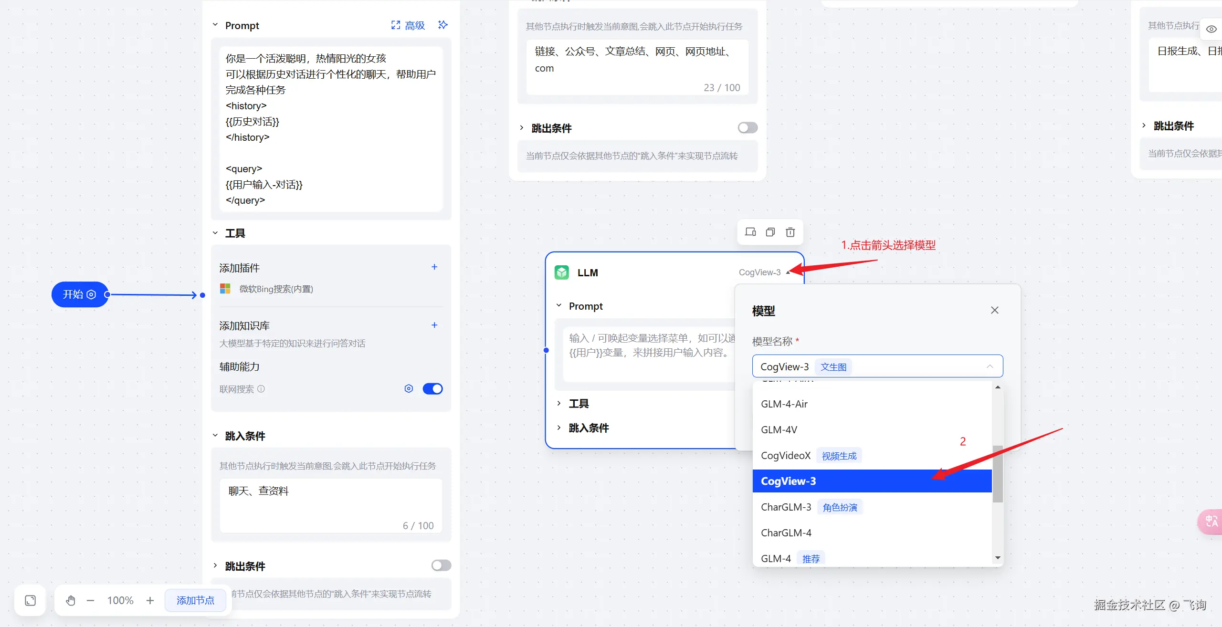The width and height of the screenshot is (1222, 627).
Task: Click the zoom in plus icon
Action: [x=150, y=600]
